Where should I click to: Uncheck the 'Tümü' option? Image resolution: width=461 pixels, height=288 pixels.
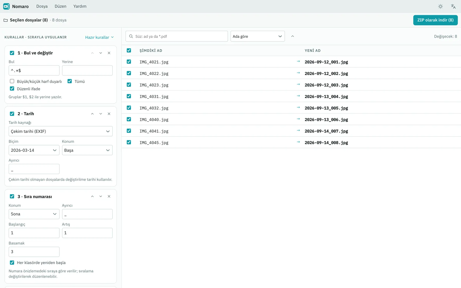[70, 81]
